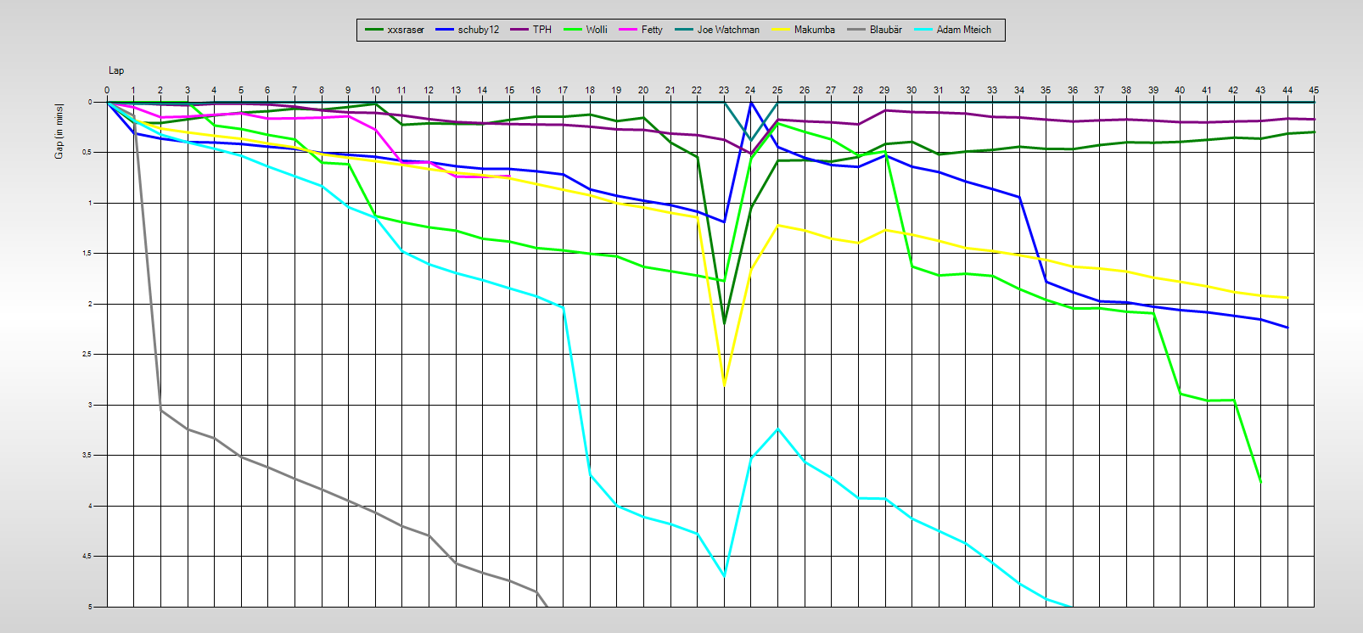
Task: Click the TPH legend entry
Action: (x=531, y=30)
